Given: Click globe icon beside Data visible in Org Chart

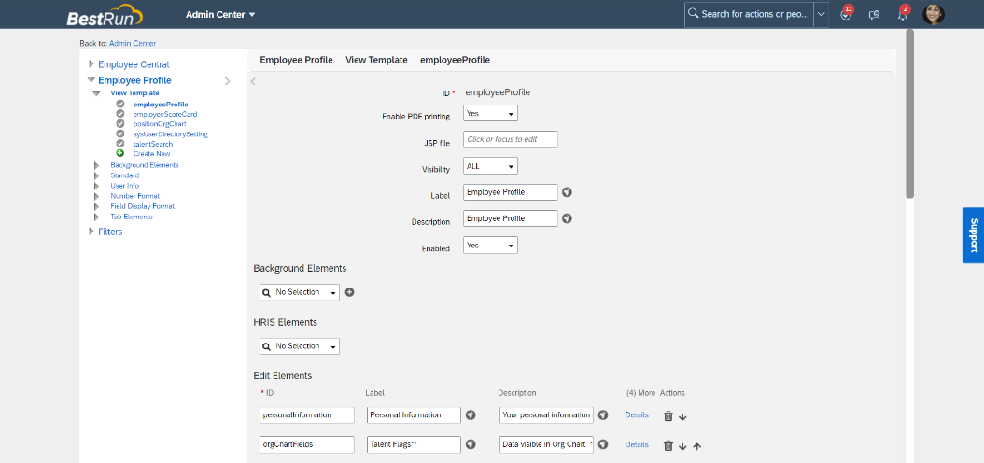Looking at the screenshot, I should pyautogui.click(x=603, y=444).
